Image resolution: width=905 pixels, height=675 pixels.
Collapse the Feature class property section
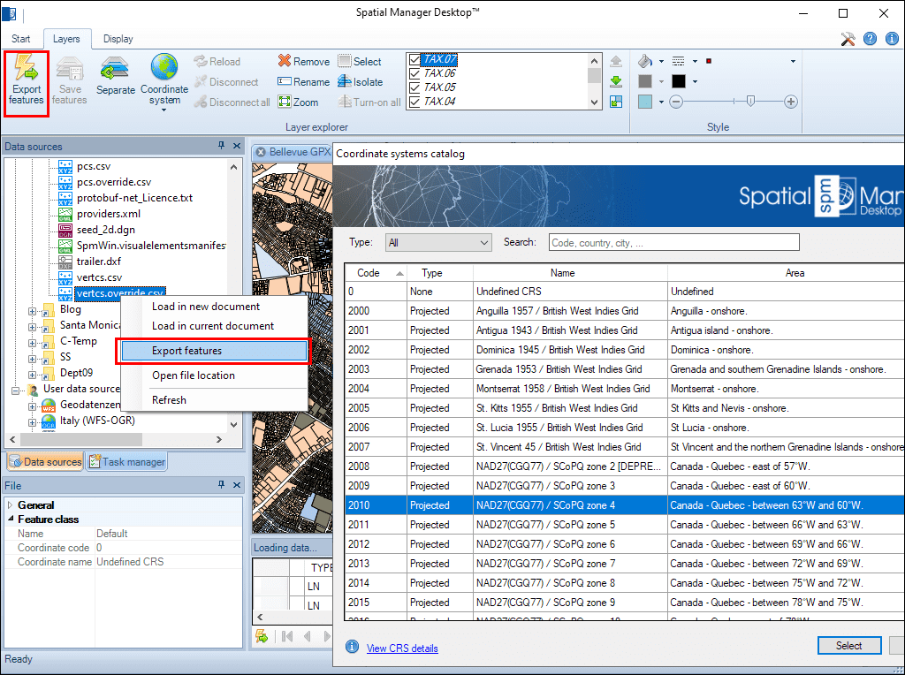pyautogui.click(x=11, y=520)
